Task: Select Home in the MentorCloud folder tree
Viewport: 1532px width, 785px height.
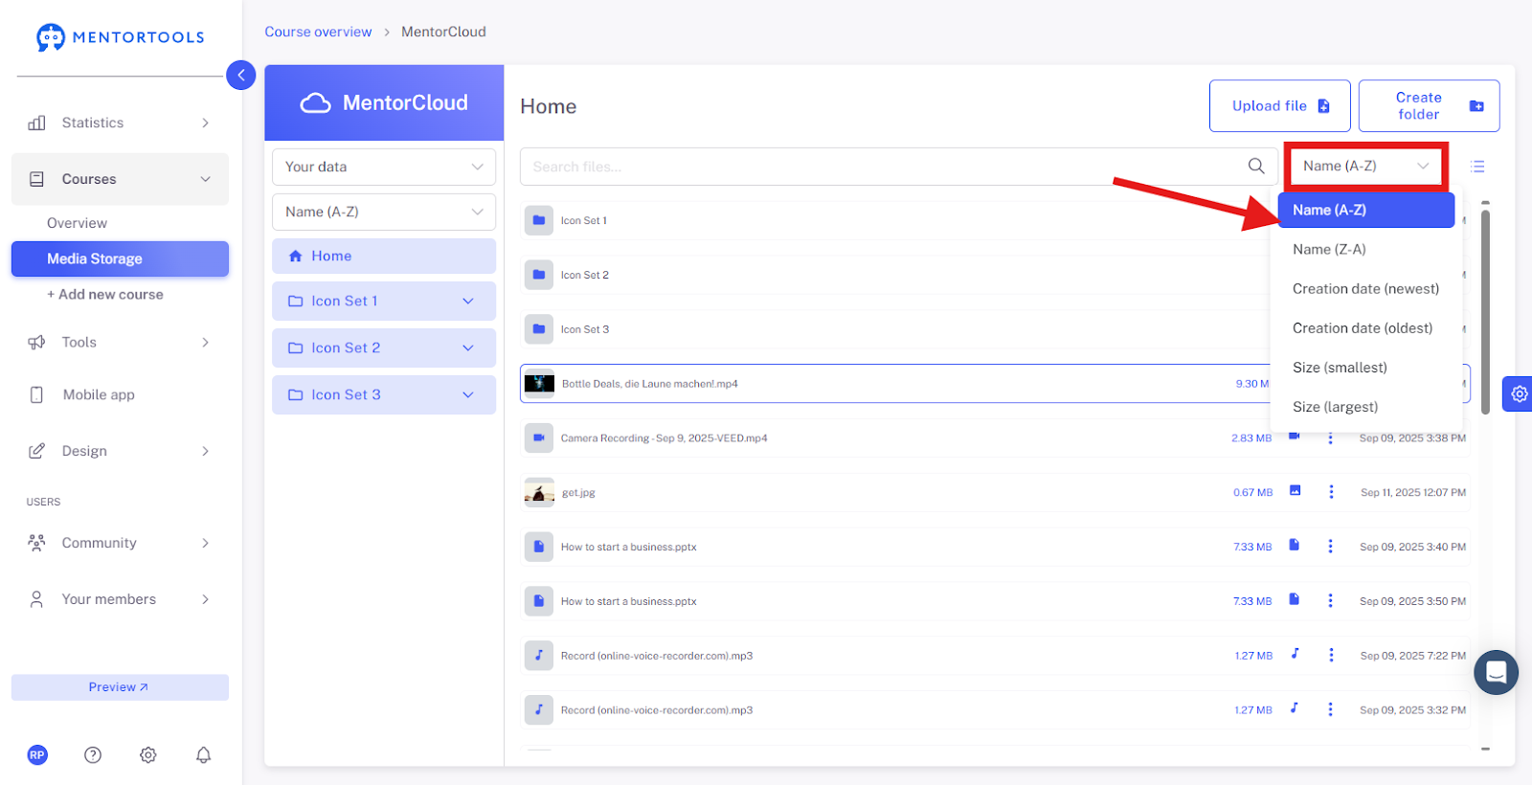Action: 384,256
